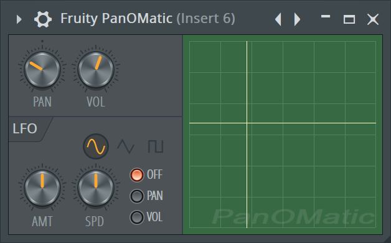Switch to the next preset arrow
The height and width of the screenshot is (243, 391).
click(297, 19)
